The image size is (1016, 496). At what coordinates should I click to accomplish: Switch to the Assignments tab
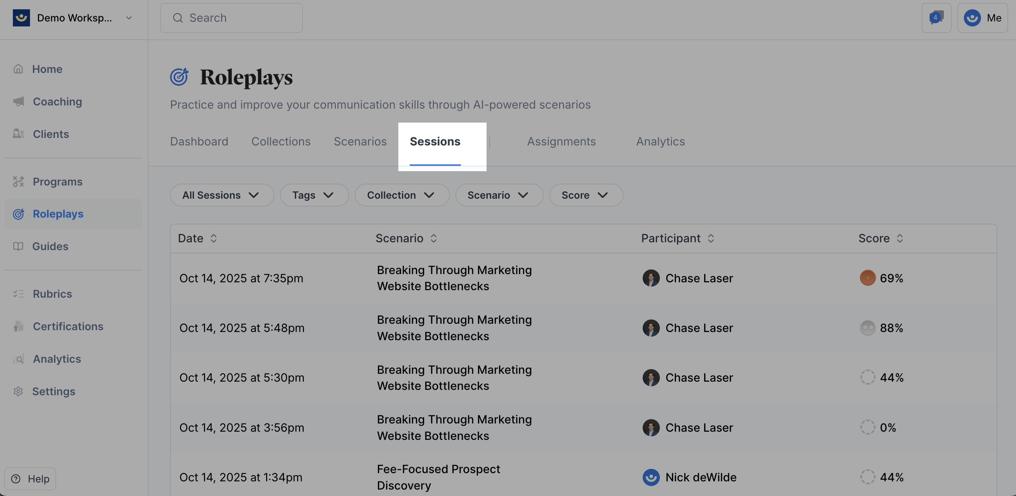pos(561,142)
